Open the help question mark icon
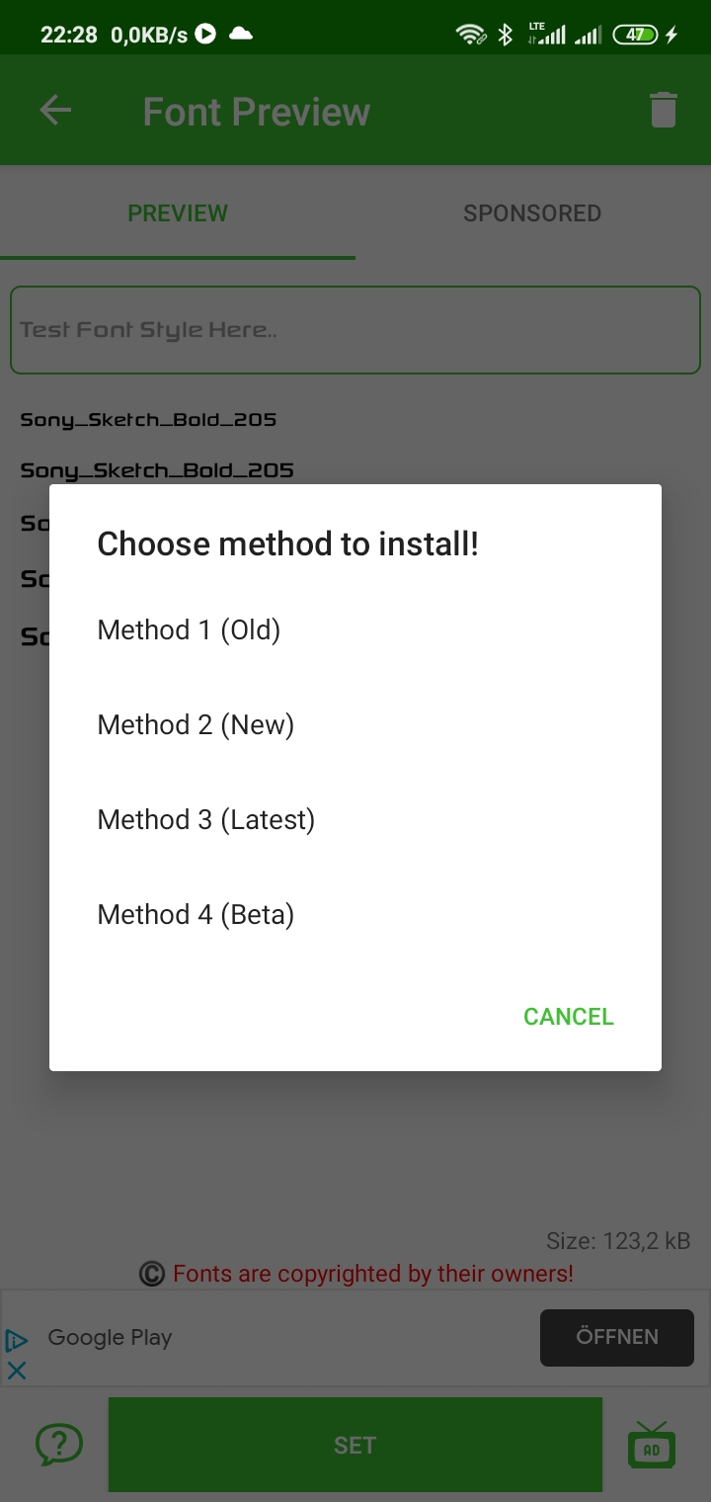 [x=59, y=1444]
